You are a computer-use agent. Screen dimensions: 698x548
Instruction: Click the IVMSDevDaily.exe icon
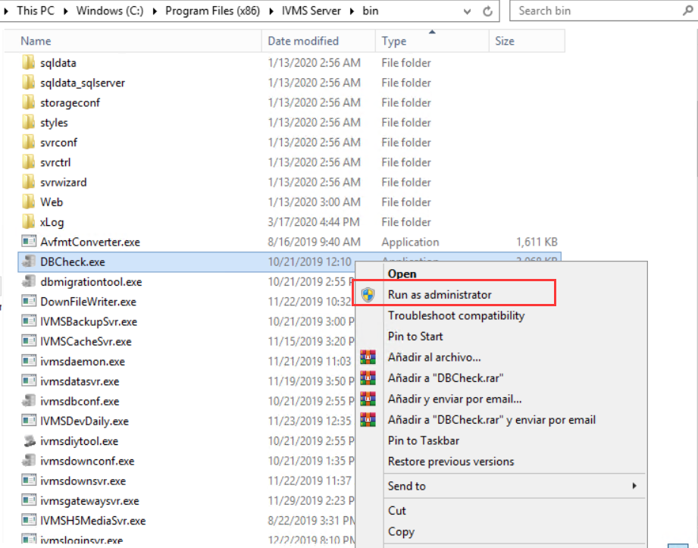(x=29, y=421)
